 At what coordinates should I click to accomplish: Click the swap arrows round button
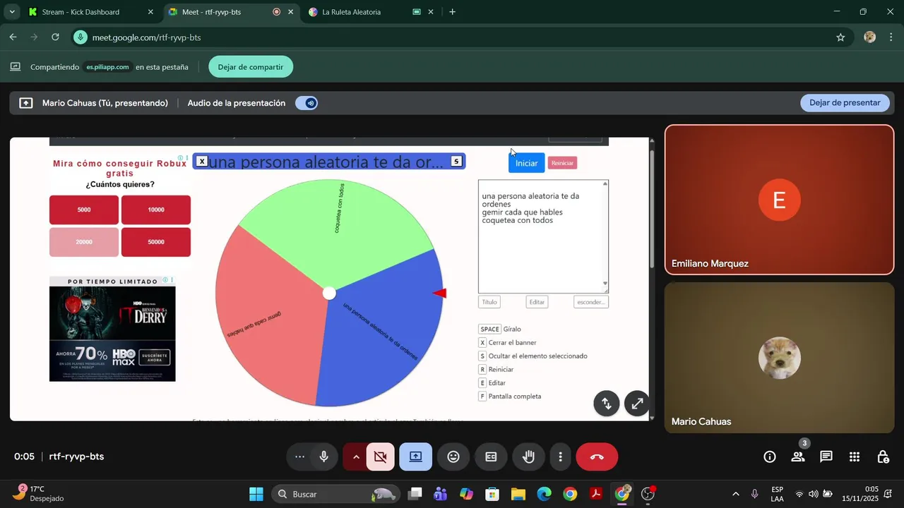tap(606, 404)
